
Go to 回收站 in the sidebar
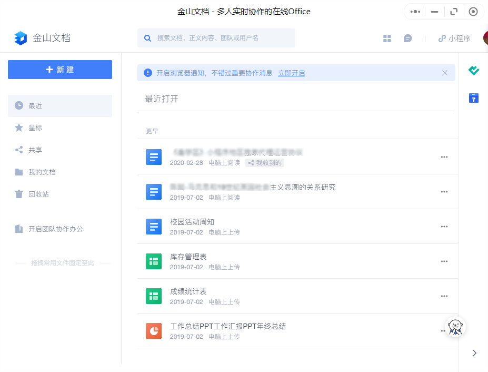(38, 194)
